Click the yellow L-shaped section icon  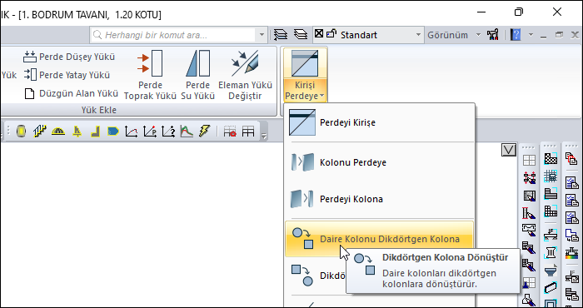95,132
